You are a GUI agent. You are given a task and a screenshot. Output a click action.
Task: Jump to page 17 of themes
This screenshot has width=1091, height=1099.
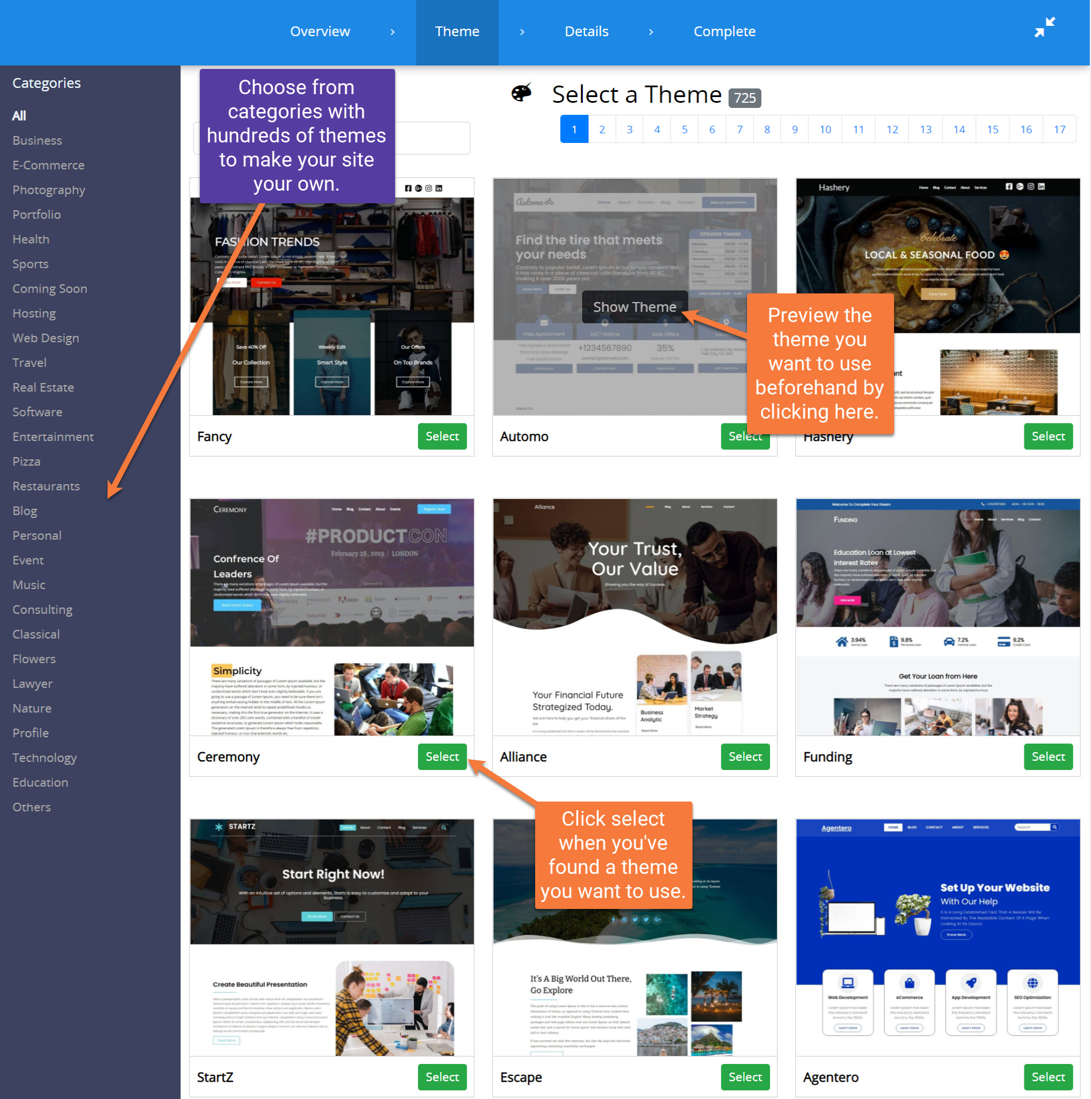click(x=1059, y=129)
